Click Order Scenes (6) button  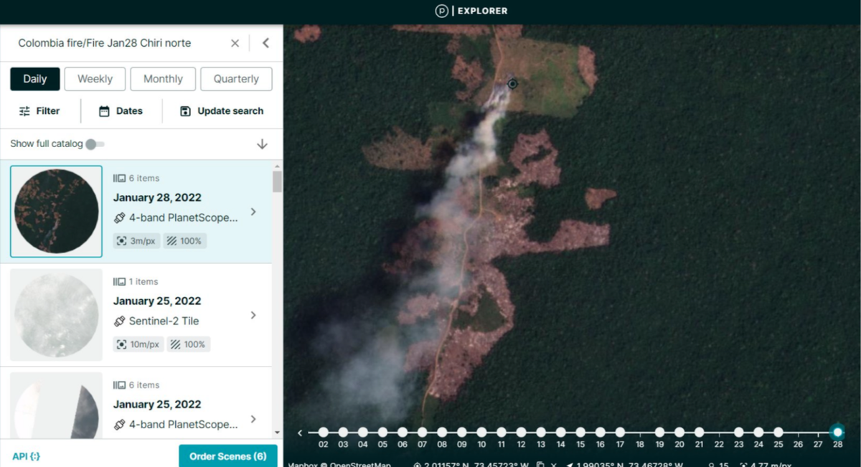click(228, 456)
